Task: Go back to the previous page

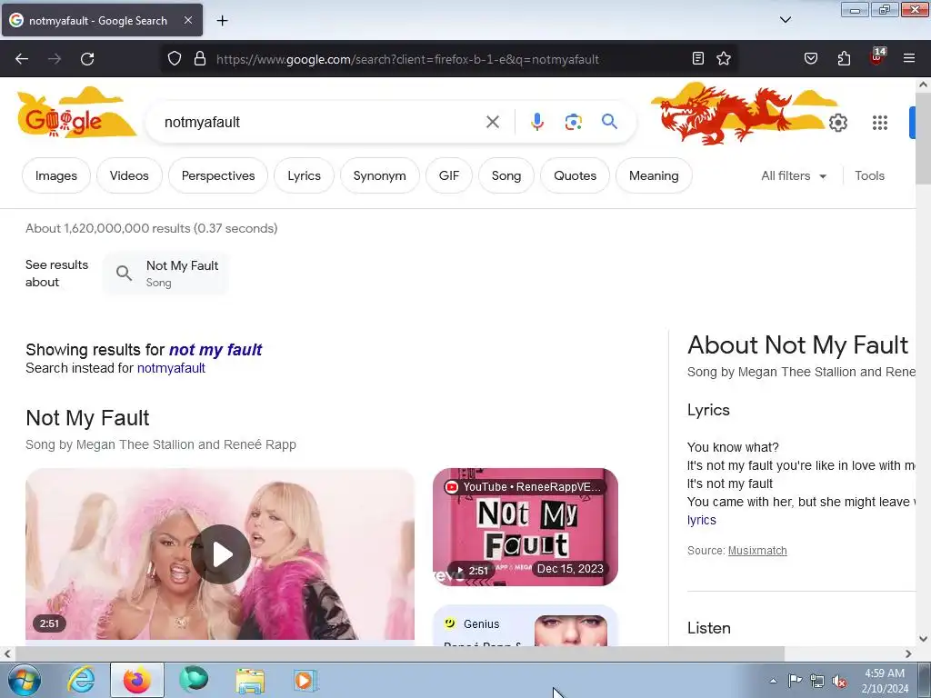Action: 22,59
